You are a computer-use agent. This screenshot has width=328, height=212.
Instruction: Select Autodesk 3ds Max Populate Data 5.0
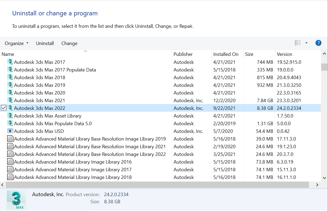point(53,123)
